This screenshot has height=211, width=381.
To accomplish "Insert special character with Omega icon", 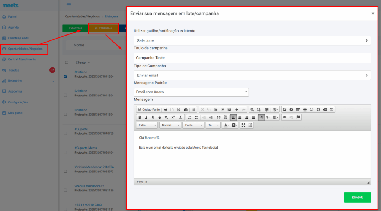I will [x=318, y=109].
